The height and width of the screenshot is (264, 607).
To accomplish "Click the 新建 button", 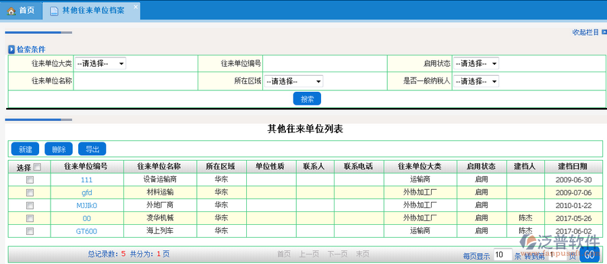I will [x=25, y=149].
